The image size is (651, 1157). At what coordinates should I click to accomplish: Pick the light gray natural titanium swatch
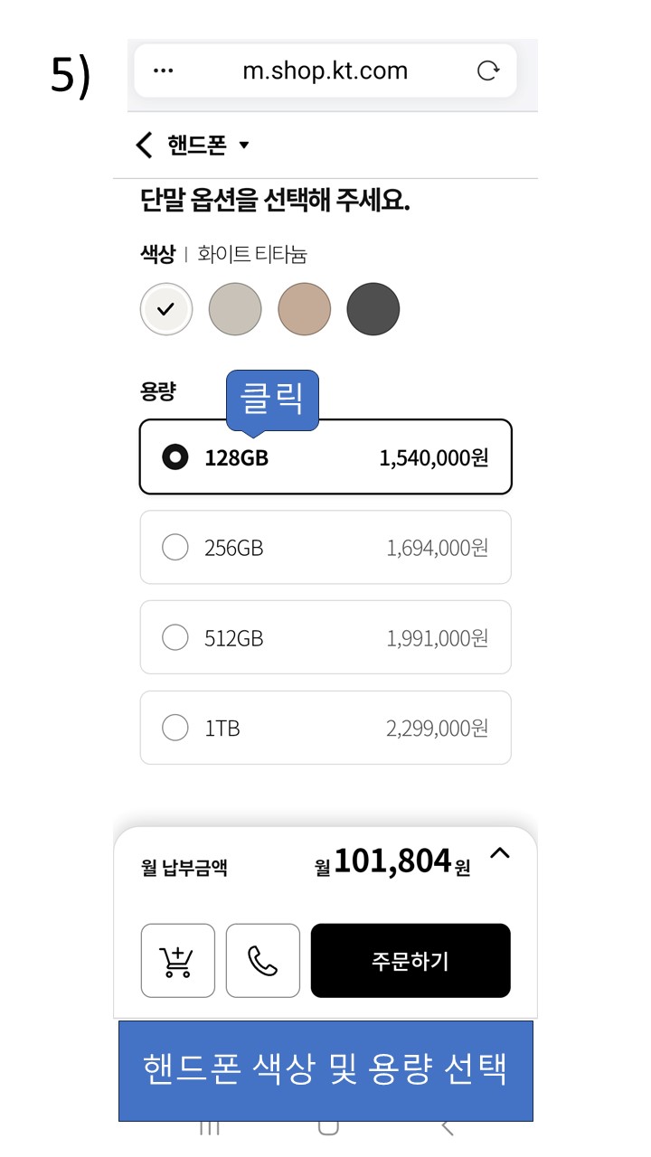(x=235, y=309)
